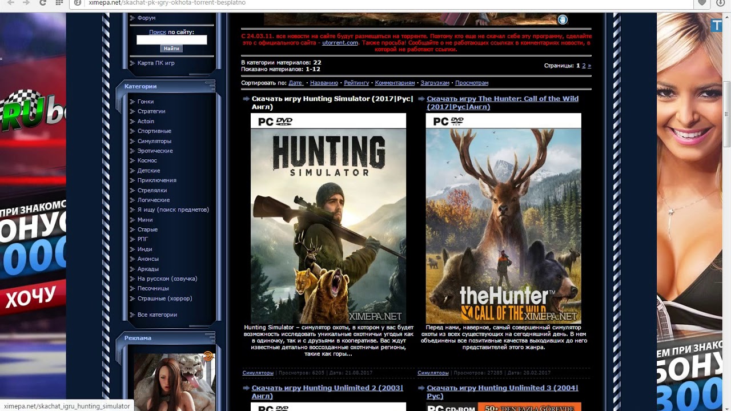This screenshot has width=731, height=411.
Task: Open theHunter Call of the Wild cover image
Action: (x=503, y=218)
